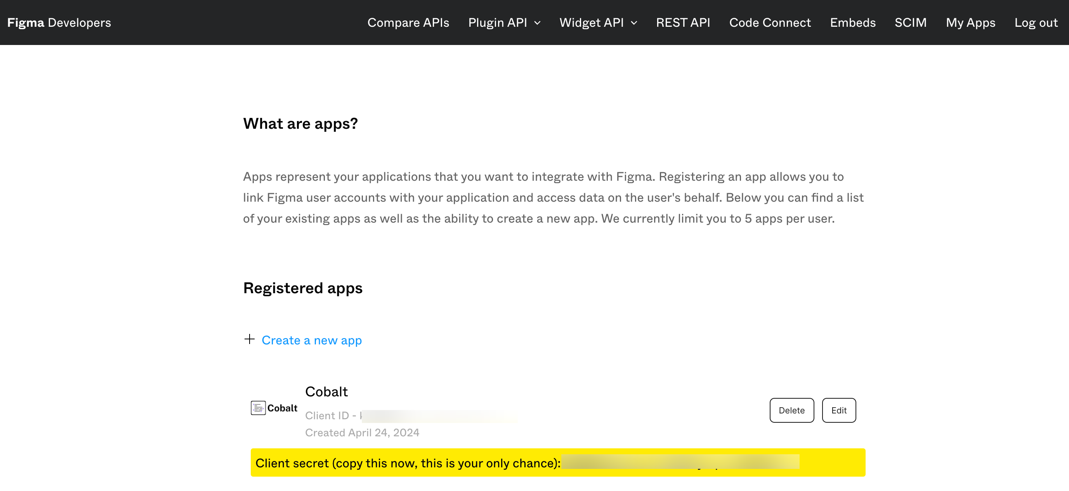Image resolution: width=1069 pixels, height=491 pixels.
Task: Expand the Plugin API dropdown chevron
Action: click(x=537, y=23)
